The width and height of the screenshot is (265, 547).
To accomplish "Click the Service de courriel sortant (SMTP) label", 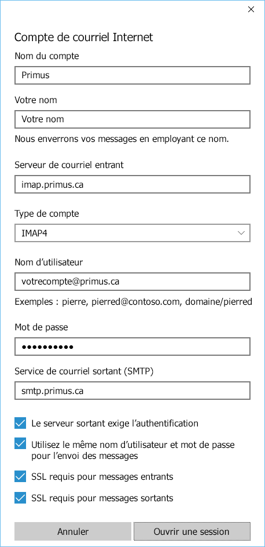I will tap(84, 371).
